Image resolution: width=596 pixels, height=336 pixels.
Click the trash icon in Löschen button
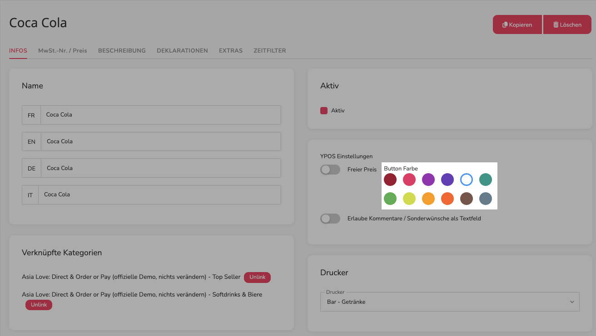click(x=556, y=25)
